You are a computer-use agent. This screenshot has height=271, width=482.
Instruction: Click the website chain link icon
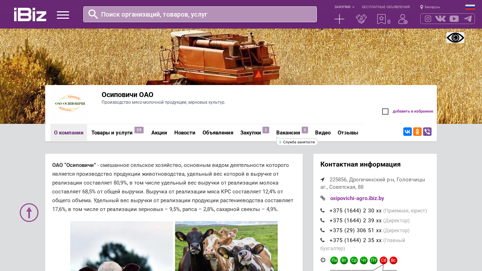coord(323,198)
